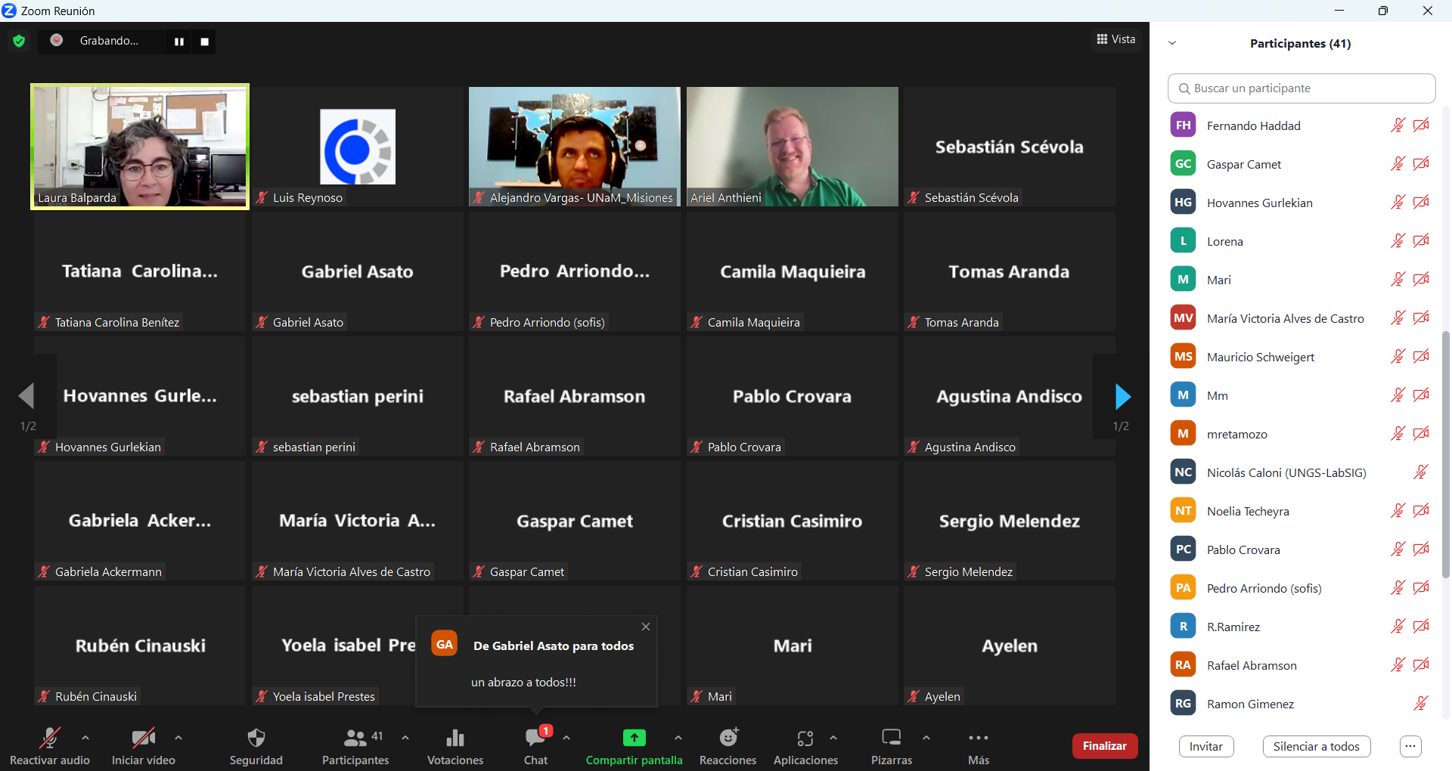Click the green encryption shield icon
Screen dimensions: 1452x771
[x=19, y=41]
